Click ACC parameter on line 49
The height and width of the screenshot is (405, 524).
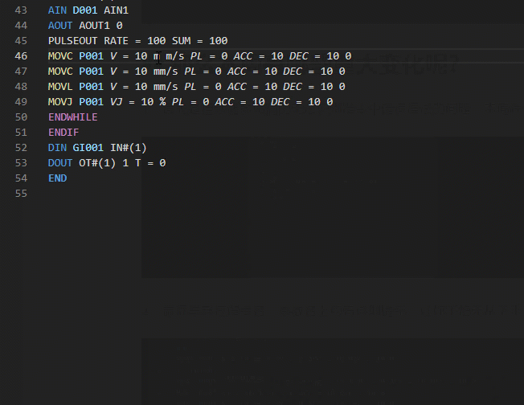(x=224, y=102)
